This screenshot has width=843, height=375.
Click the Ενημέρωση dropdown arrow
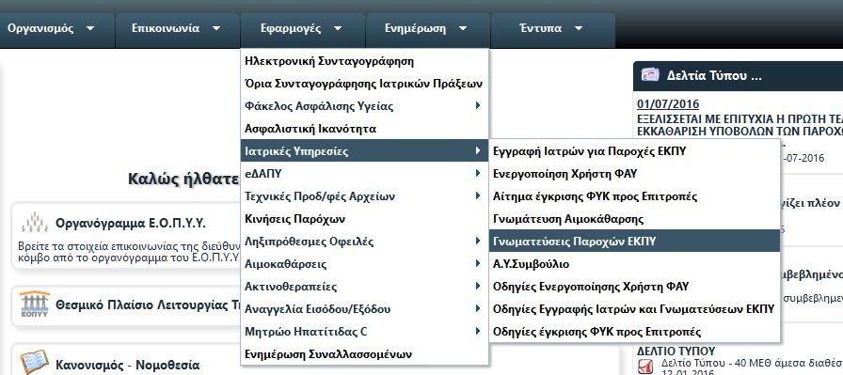tap(462, 28)
